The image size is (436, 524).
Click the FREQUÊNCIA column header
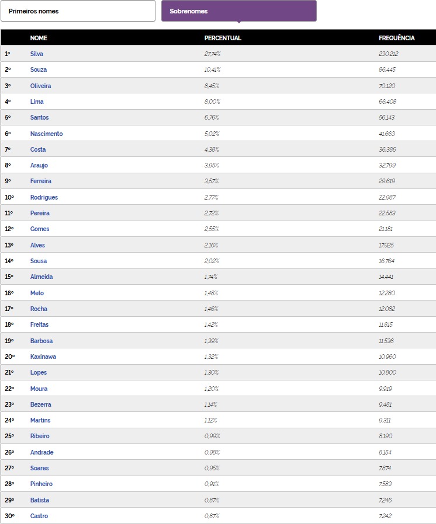tap(397, 38)
